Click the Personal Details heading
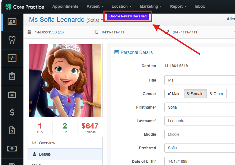Image resolution: width=235 pixels, height=165 pixels. [137, 52]
